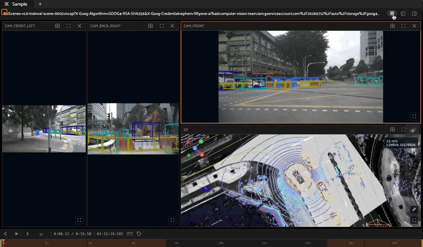Open panel layout options for CAM_FRONT_LEFT

[57, 26]
